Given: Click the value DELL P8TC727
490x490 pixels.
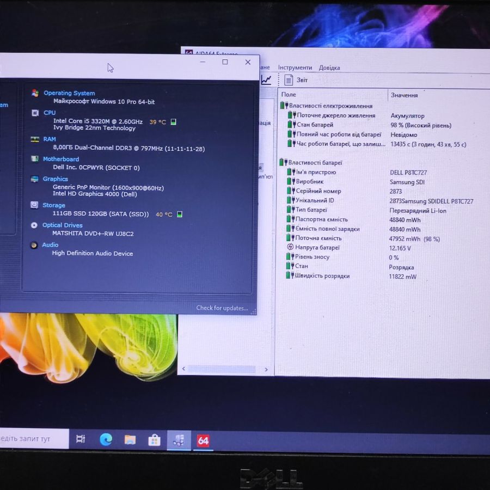Looking at the screenshot, I should (x=408, y=173).
